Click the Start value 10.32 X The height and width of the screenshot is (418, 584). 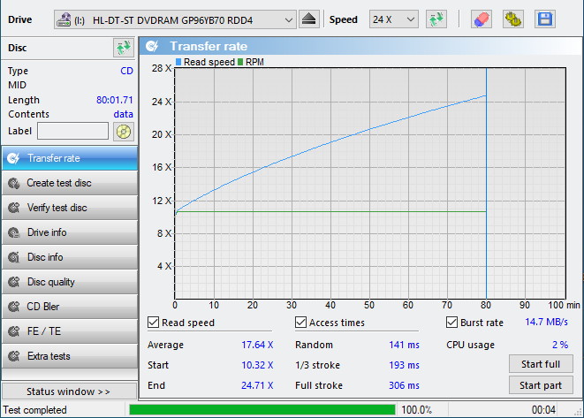257,365
